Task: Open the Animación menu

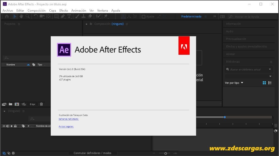Action: tap(79, 10)
